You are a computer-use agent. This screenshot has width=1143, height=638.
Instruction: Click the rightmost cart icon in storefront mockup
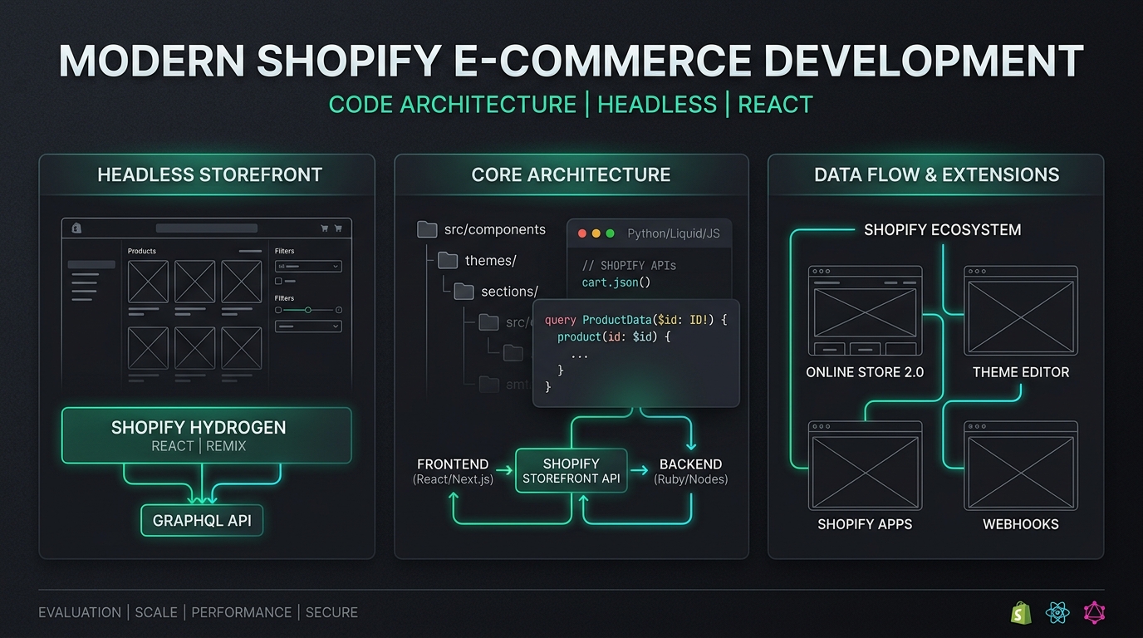pos(339,228)
